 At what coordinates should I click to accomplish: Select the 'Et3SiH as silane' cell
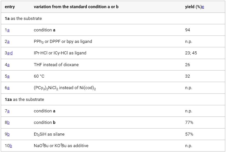(x=49, y=134)
